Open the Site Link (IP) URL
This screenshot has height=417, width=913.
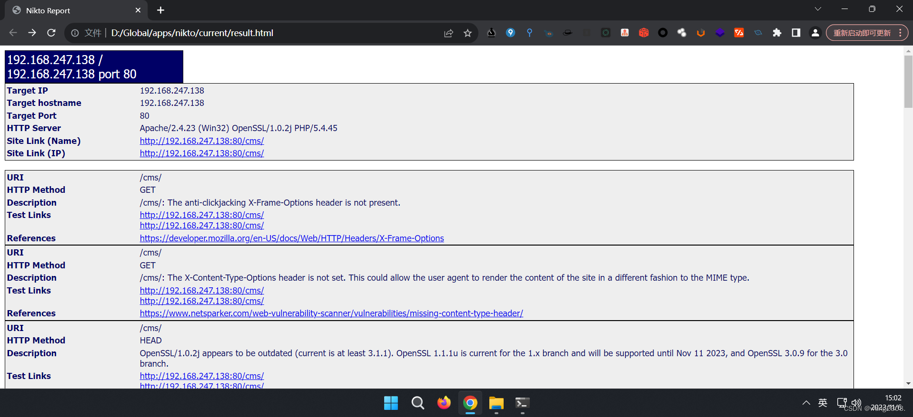pos(202,153)
